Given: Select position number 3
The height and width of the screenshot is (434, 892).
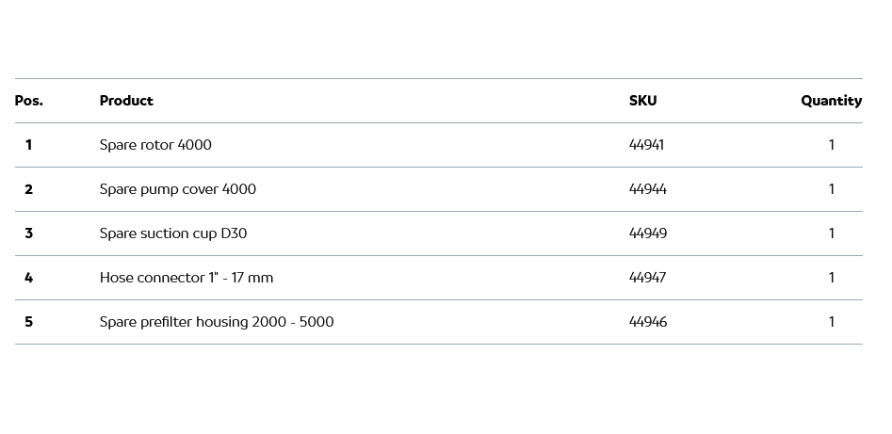Looking at the screenshot, I should [x=29, y=233].
